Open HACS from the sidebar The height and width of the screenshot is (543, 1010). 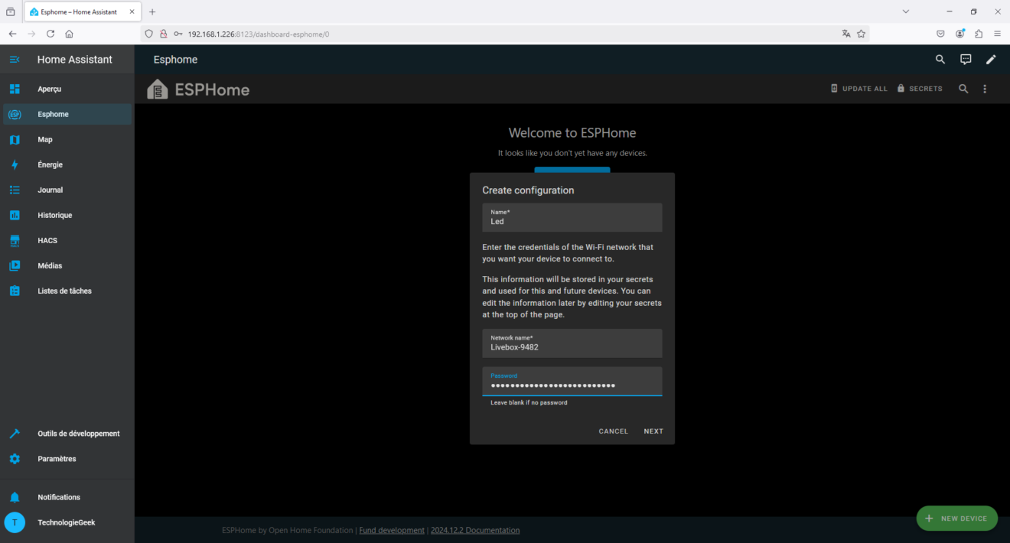[x=15, y=240]
